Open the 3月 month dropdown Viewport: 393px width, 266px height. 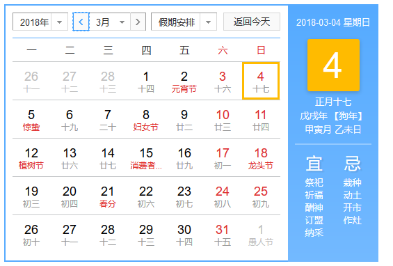pos(110,22)
